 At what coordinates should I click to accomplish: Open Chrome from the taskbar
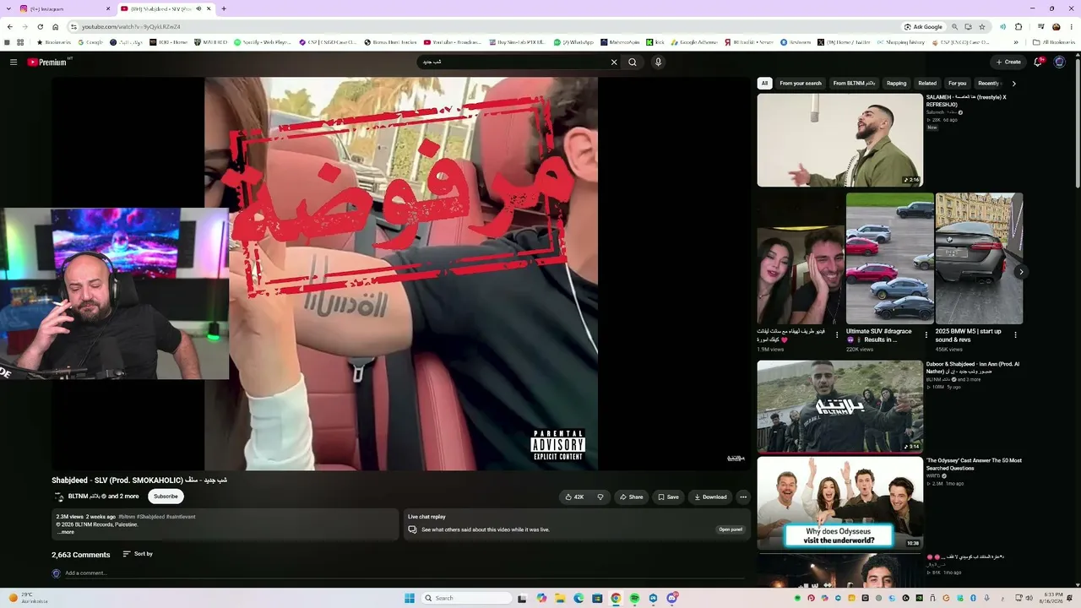tap(616, 598)
